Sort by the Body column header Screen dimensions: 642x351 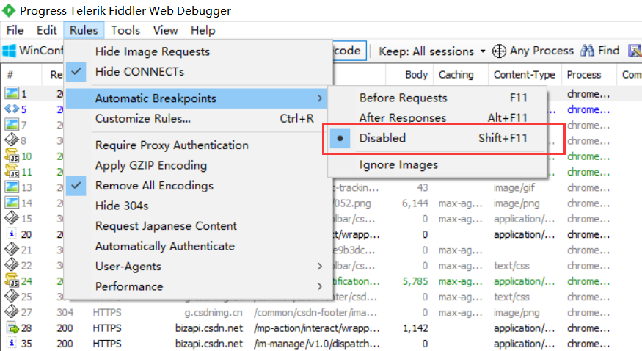(410, 75)
